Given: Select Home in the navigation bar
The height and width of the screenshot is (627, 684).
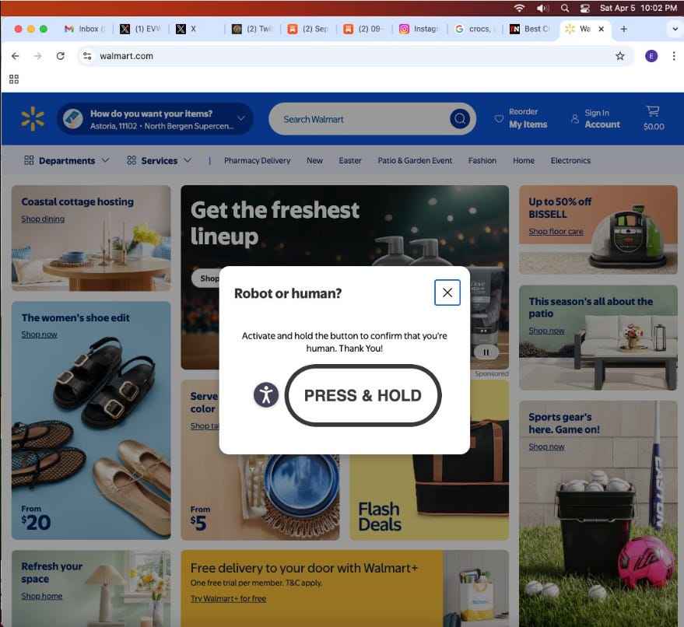Looking at the screenshot, I should [x=524, y=160].
